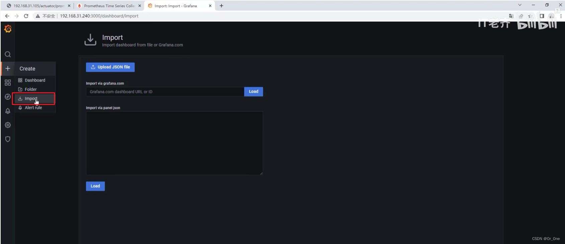Close the 192.168.31.105/actuator tab
Screen dimensions: 565x244
(x=69, y=6)
